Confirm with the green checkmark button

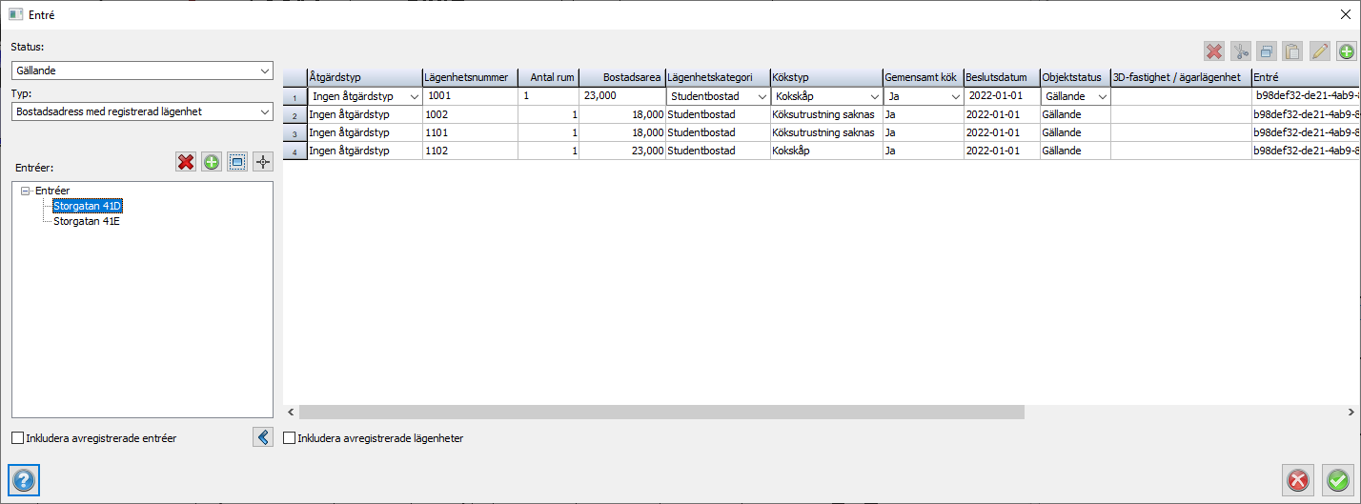point(1338,480)
